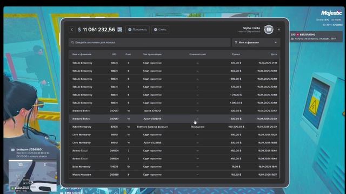Click the Погашение comment cell
The height and width of the screenshot is (194, 346).
click(197, 127)
